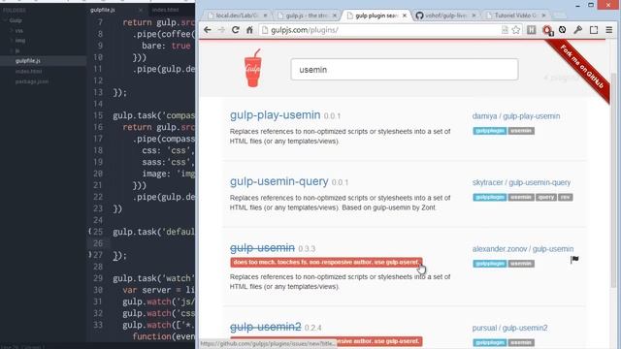Image resolution: width=621 pixels, height=349 pixels.
Task: Collapse the Gulp folder in sidebar
Action: pyautogui.click(x=5, y=20)
